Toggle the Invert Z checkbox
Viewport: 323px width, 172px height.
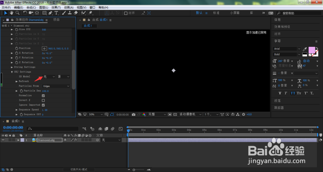click(43, 100)
